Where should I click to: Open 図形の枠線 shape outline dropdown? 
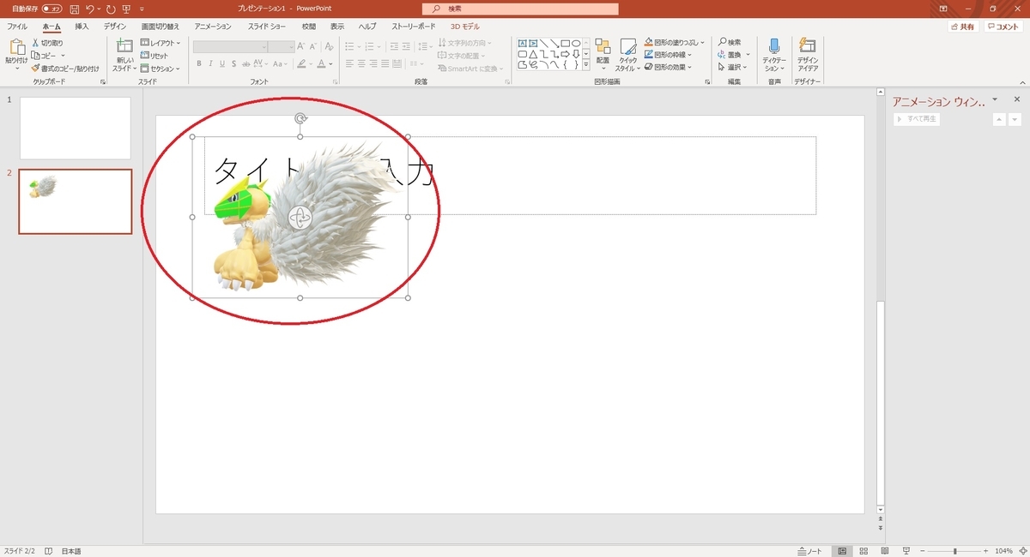click(x=669, y=54)
